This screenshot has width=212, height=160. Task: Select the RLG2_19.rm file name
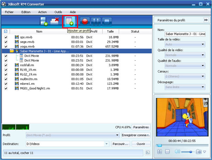(x=28, y=74)
